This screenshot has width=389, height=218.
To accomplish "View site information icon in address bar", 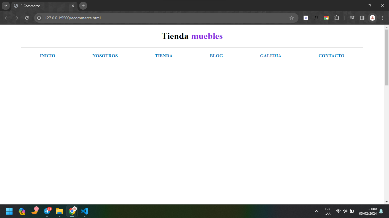I will [x=39, y=18].
